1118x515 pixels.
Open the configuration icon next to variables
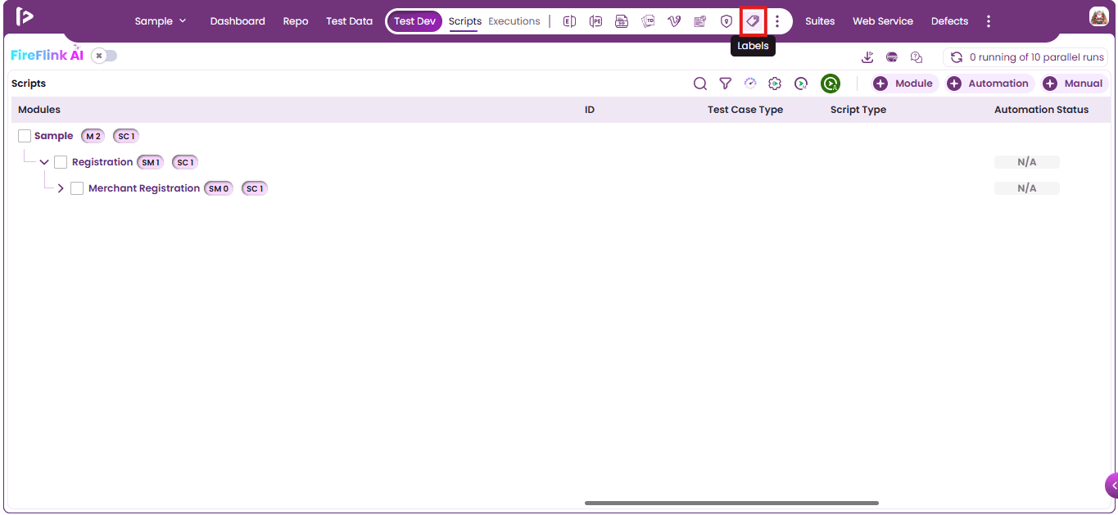(x=700, y=21)
